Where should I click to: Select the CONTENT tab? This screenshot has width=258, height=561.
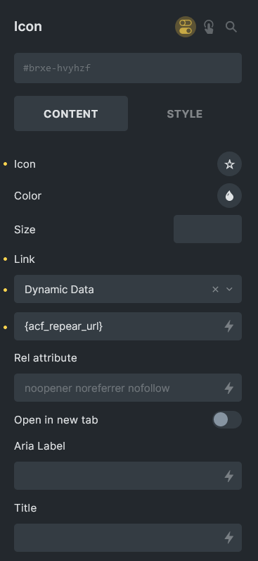click(71, 113)
